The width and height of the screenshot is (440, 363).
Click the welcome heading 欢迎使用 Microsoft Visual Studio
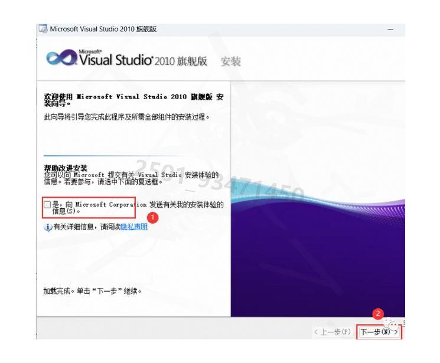[133, 100]
